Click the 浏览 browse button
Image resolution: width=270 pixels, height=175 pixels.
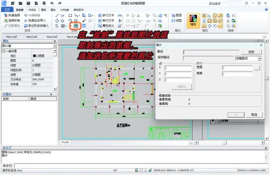[x=251, y=52]
